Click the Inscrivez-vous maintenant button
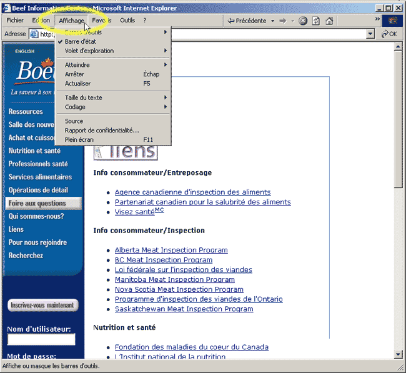406x373 pixels. [x=42, y=305]
